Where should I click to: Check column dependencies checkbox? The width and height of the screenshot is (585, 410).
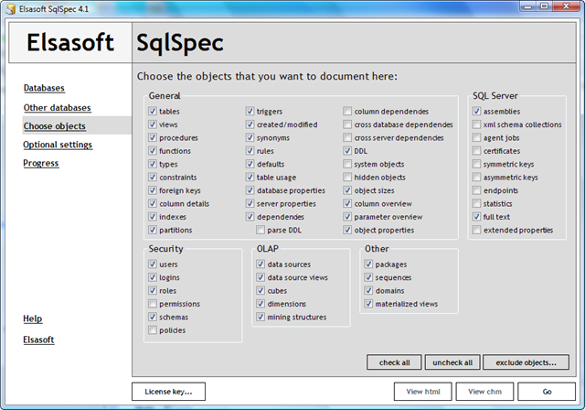coord(347,111)
